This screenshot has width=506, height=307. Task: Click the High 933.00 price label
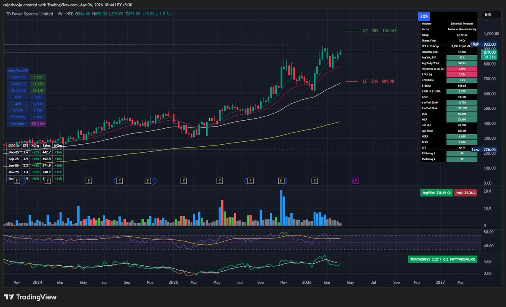484,44
